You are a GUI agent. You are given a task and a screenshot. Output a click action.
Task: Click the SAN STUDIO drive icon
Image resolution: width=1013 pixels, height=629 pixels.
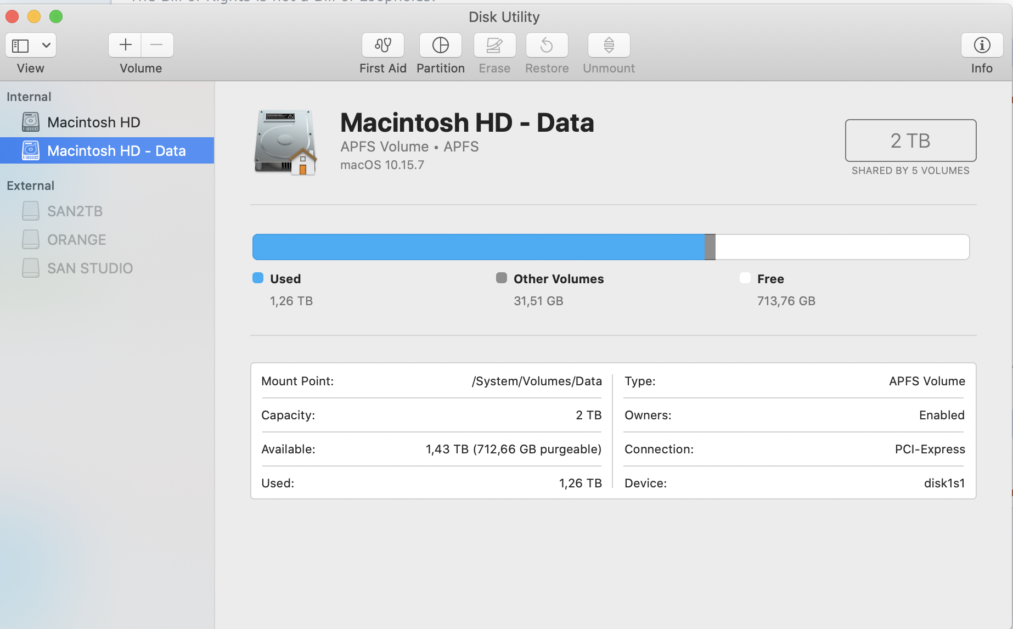click(x=31, y=268)
